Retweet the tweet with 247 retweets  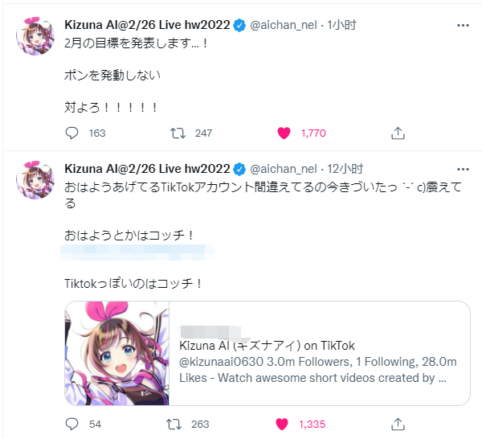(178, 133)
